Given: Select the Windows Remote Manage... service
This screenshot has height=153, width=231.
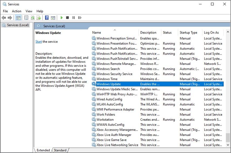Looking at the screenshot, I should pos(157,64).
